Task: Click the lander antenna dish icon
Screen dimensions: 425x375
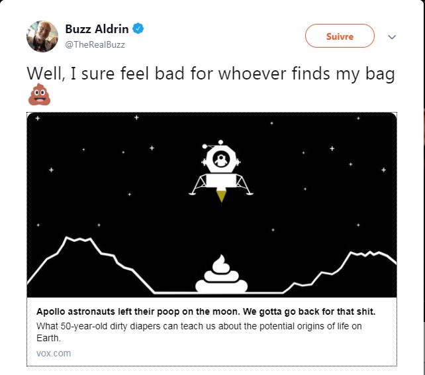Action: tap(205, 146)
